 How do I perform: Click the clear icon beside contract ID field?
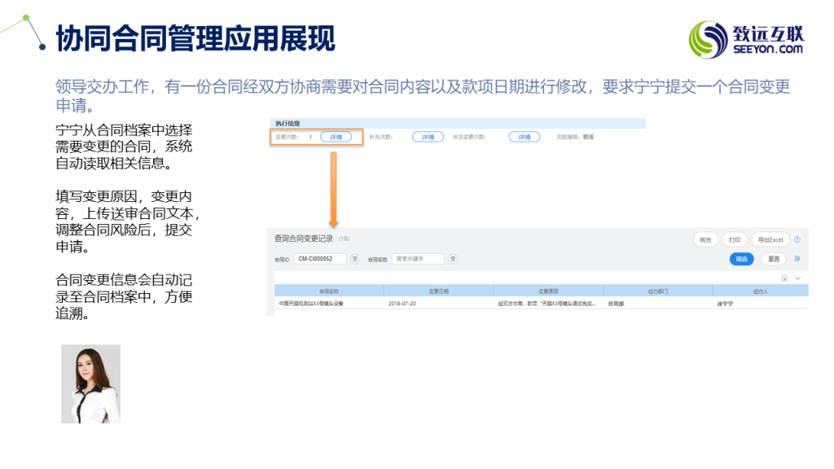point(355,259)
